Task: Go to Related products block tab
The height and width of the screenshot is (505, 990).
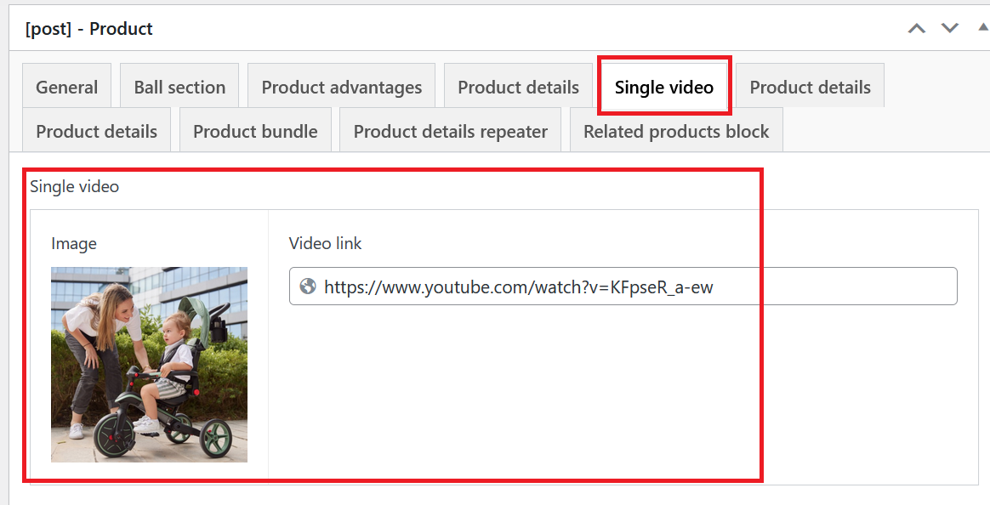Action: (676, 130)
